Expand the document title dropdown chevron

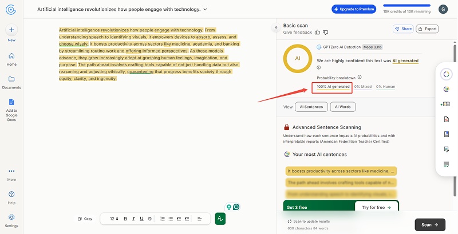[x=206, y=10]
